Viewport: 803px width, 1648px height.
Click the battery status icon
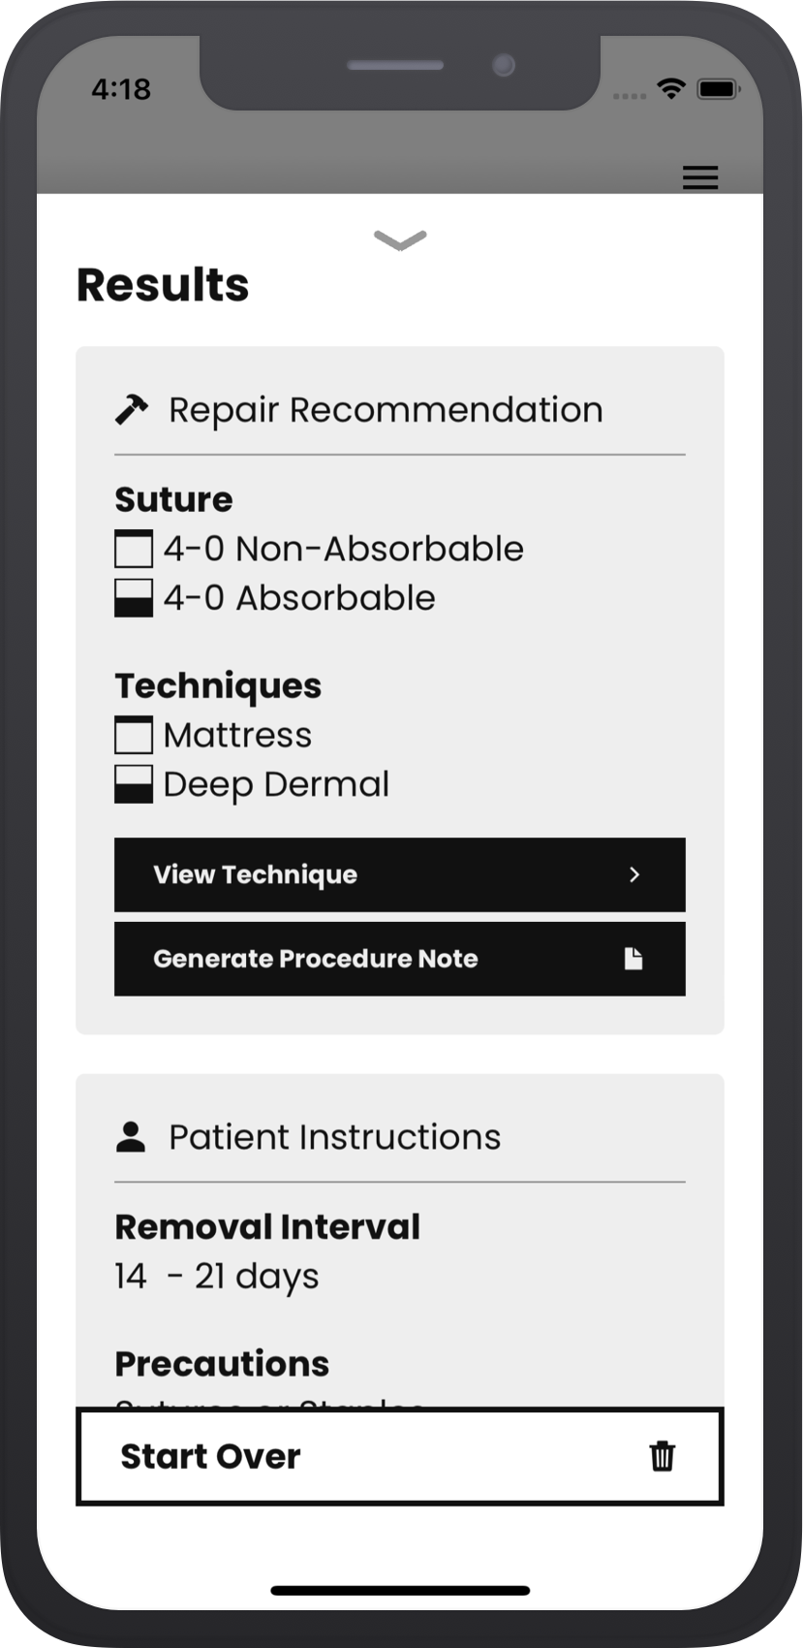click(x=719, y=89)
